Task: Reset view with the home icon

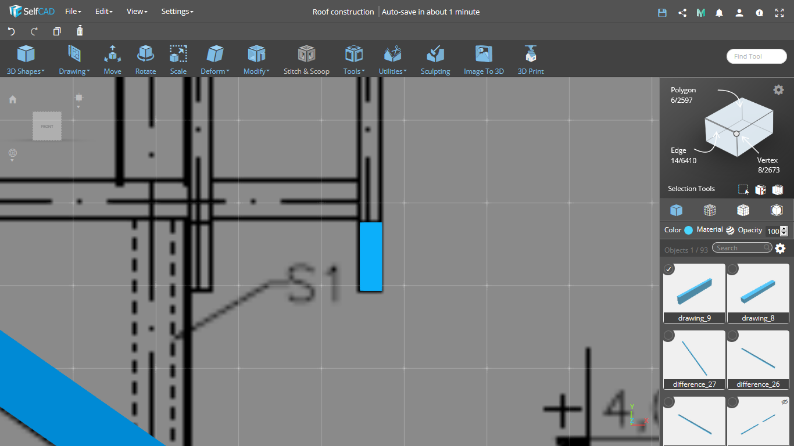Action: click(x=13, y=100)
